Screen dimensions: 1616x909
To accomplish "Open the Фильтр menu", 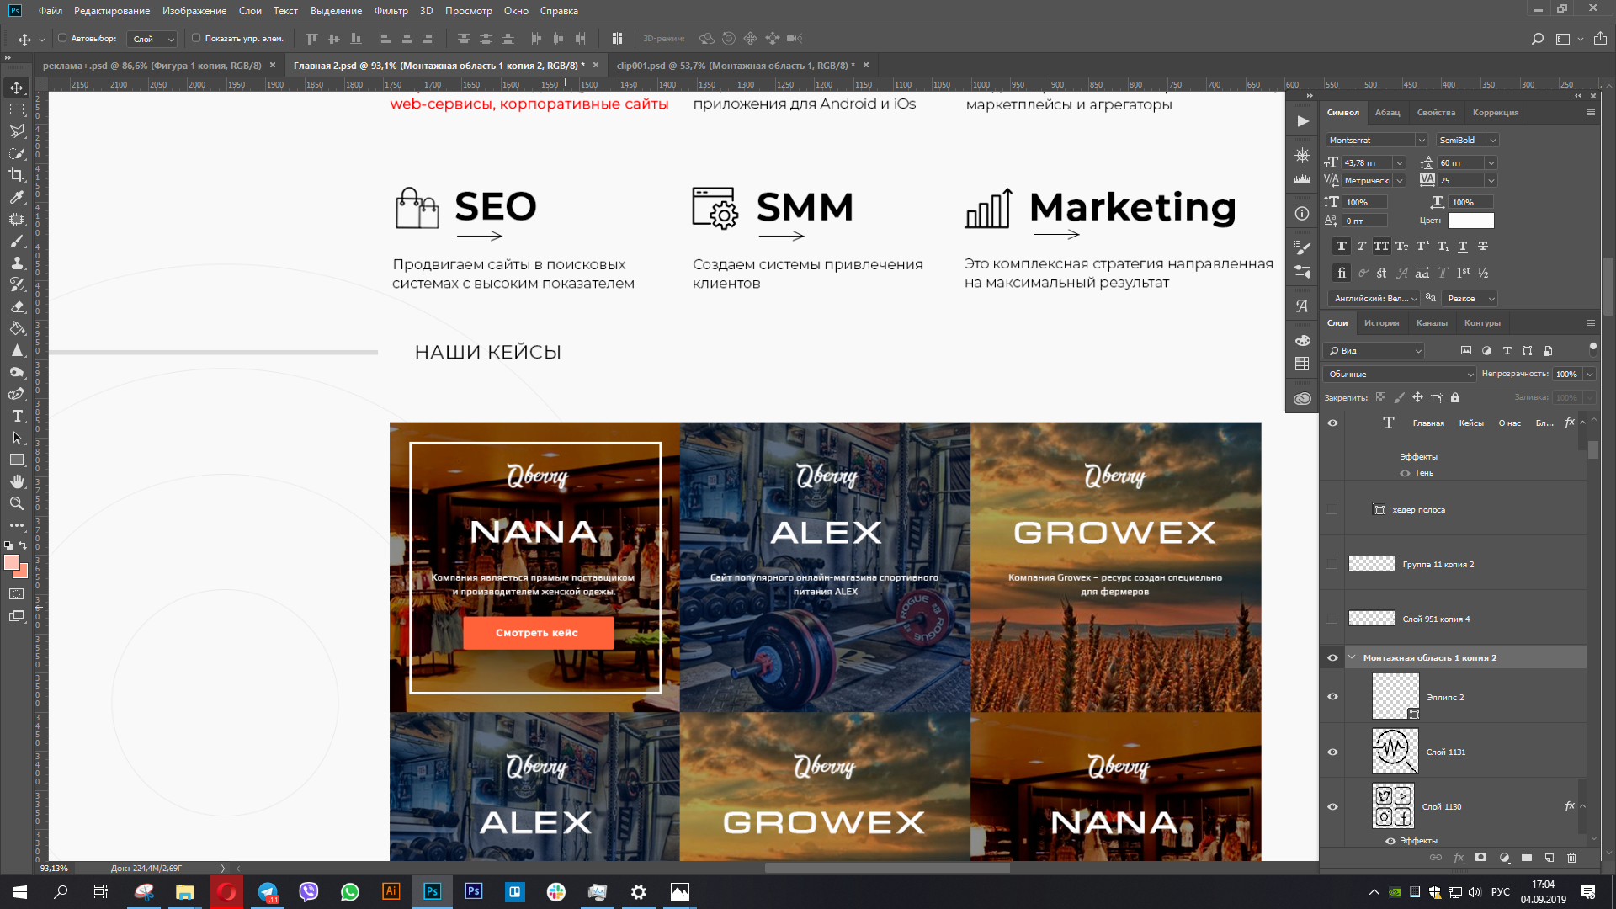I will (391, 11).
